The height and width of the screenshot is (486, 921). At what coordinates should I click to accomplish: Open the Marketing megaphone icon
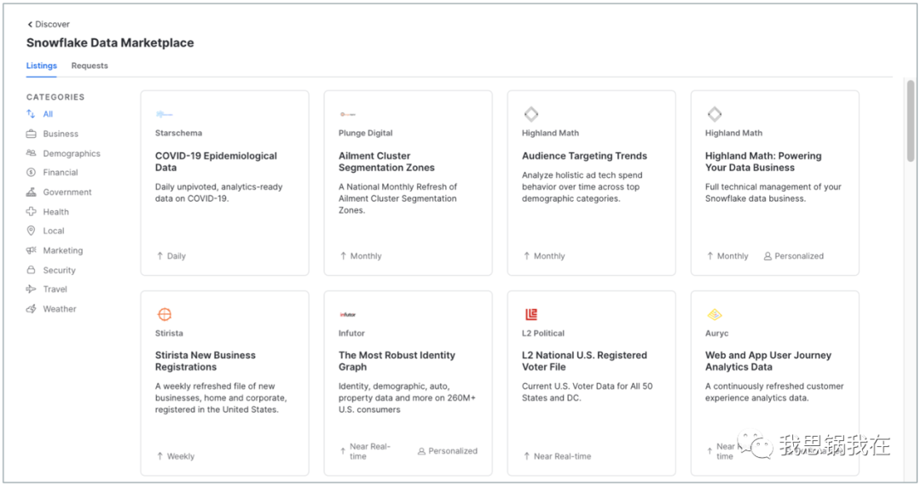(32, 250)
